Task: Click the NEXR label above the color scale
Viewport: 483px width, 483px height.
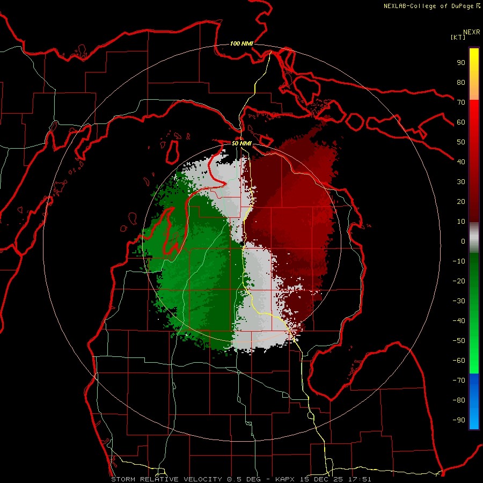Action: [x=472, y=32]
